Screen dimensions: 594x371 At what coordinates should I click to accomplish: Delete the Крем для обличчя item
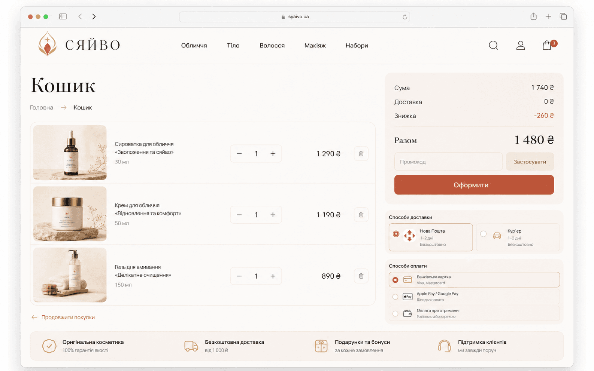click(x=361, y=215)
